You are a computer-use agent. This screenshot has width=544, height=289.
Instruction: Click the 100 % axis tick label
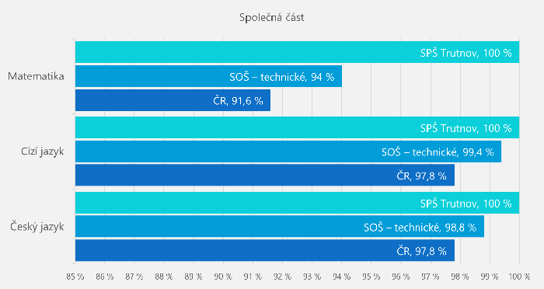pos(519,277)
